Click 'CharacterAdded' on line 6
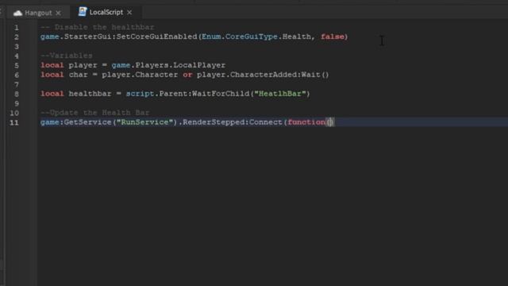508x286 pixels. (x=264, y=75)
